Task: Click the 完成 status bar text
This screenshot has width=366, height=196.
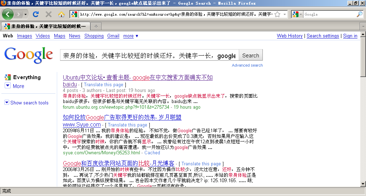Action: (x=6, y=191)
